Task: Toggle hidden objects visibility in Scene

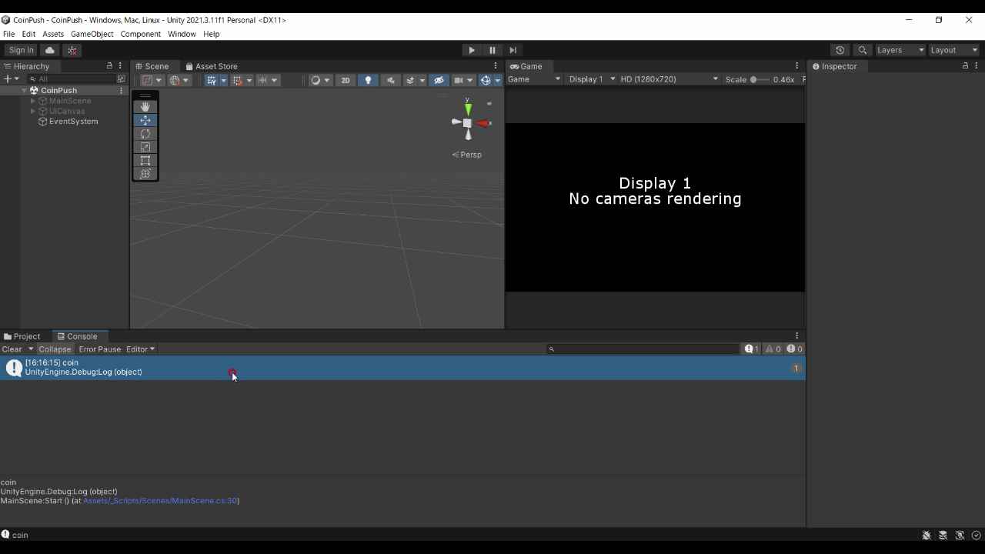Action: pyautogui.click(x=439, y=80)
